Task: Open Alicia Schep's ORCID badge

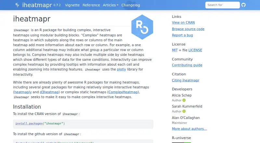Action: point(184,100)
